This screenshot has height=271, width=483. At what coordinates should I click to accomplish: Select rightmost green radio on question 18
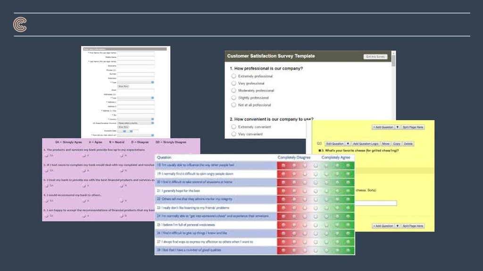coord(348,165)
